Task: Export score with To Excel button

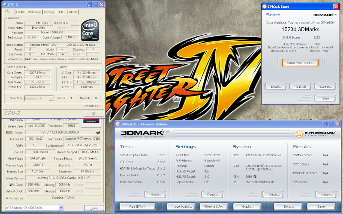Action: click(x=301, y=87)
